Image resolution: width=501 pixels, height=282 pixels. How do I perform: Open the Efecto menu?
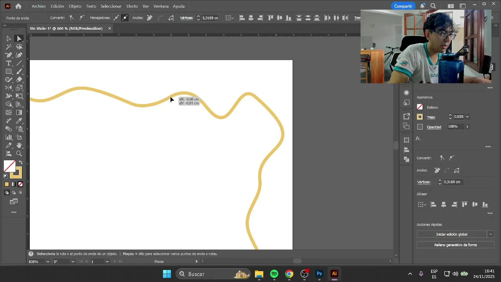point(132,6)
